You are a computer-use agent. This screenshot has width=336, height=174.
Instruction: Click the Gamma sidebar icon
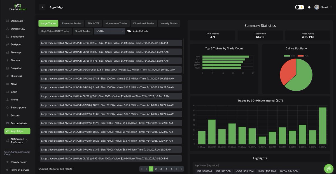(8, 60)
